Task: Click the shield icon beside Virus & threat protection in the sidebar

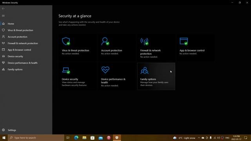Action: click(4, 30)
